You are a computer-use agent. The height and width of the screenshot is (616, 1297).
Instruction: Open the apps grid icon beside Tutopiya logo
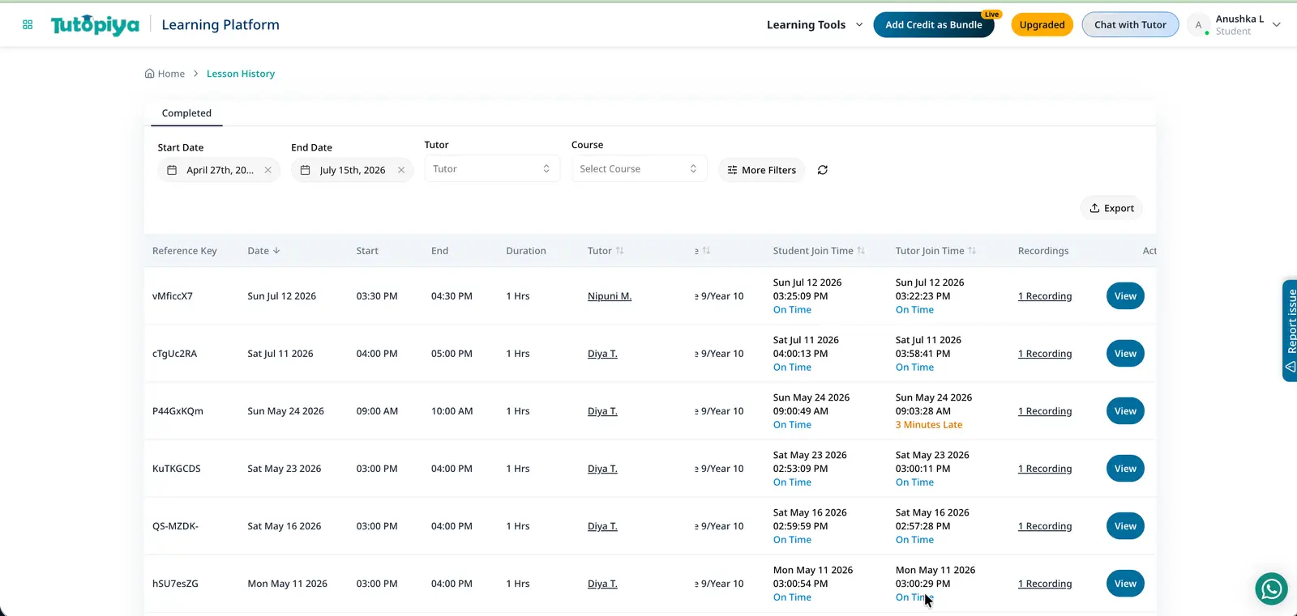click(28, 25)
